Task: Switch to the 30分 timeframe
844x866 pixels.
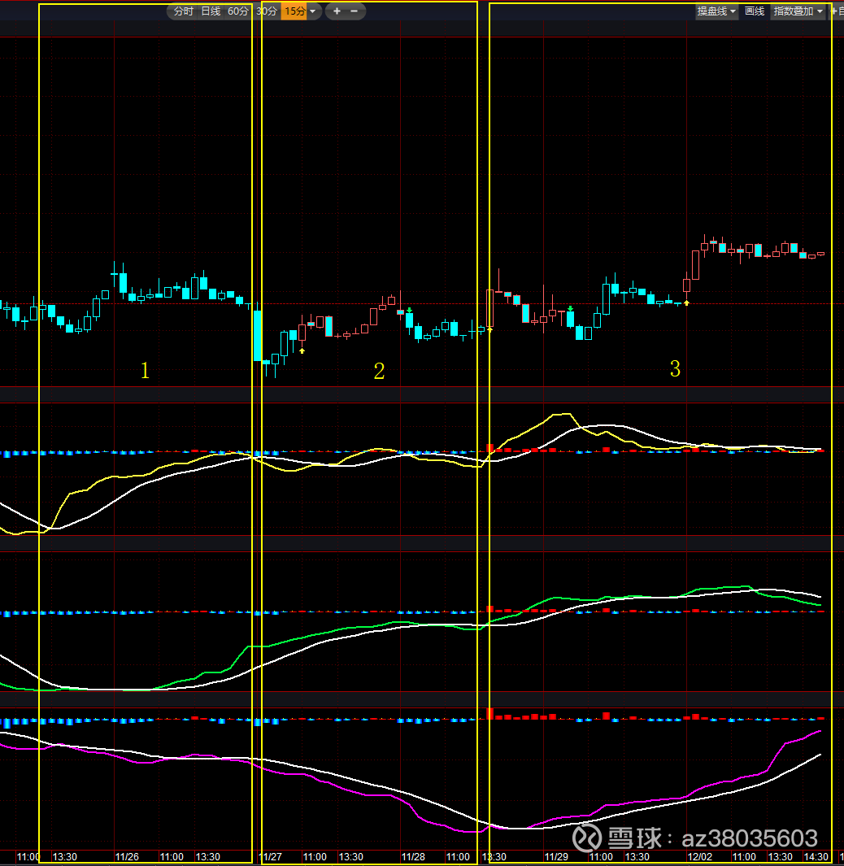Action: point(266,11)
